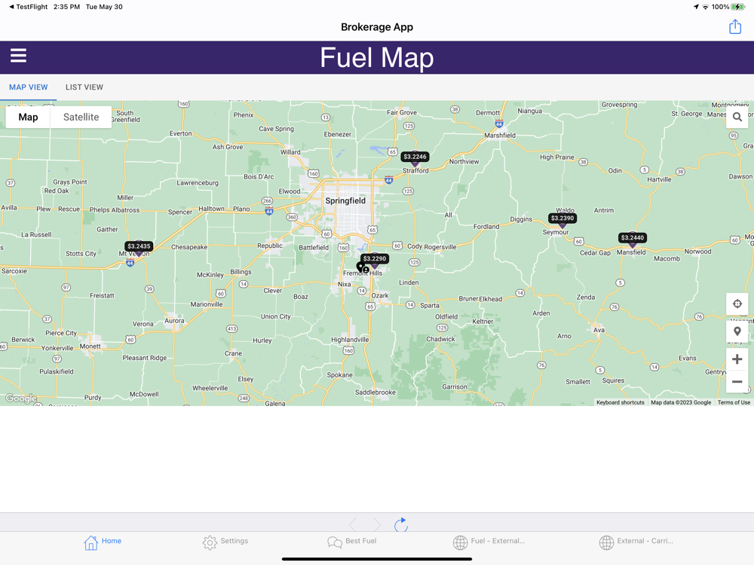Click the Ash Grove town label
Viewport: 754px width, 565px height.
228,147
